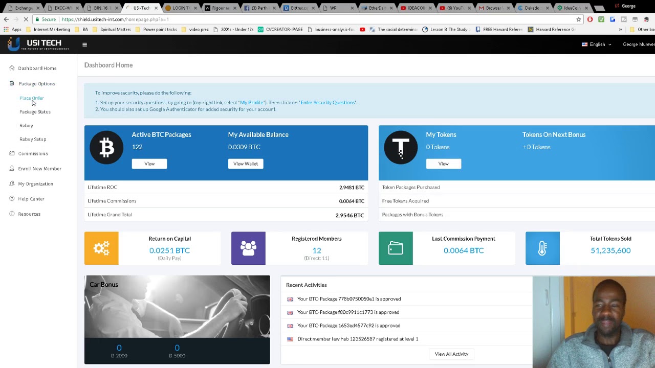655x368 pixels.
Task: Expand the bookmarks bar overflow chevron
Action: pyautogui.click(x=620, y=30)
